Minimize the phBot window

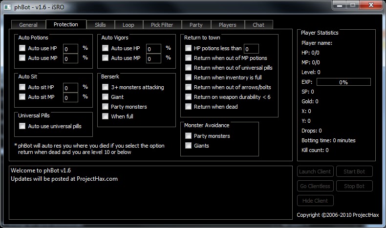click(x=340, y=5)
